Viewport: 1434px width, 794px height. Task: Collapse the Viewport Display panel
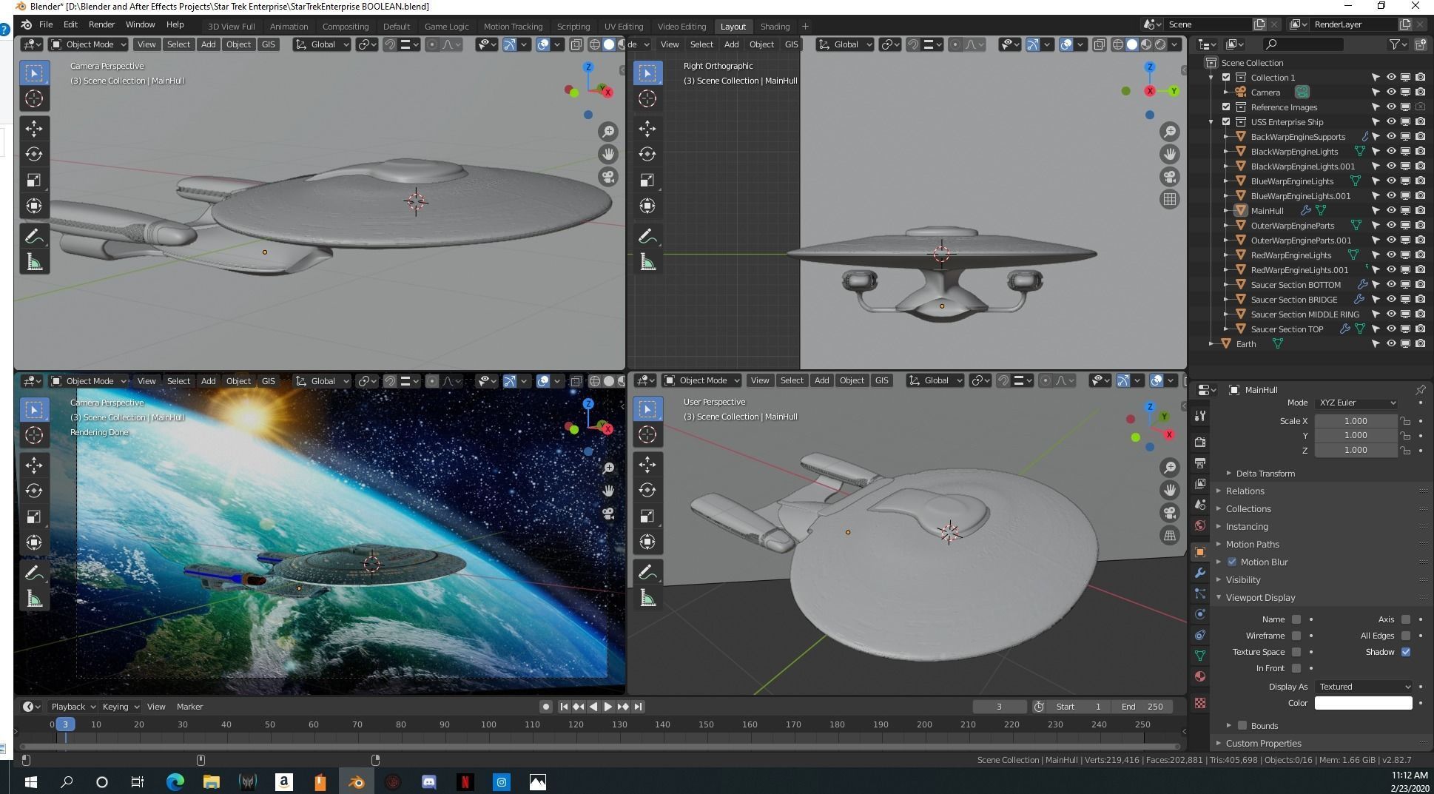click(1260, 598)
